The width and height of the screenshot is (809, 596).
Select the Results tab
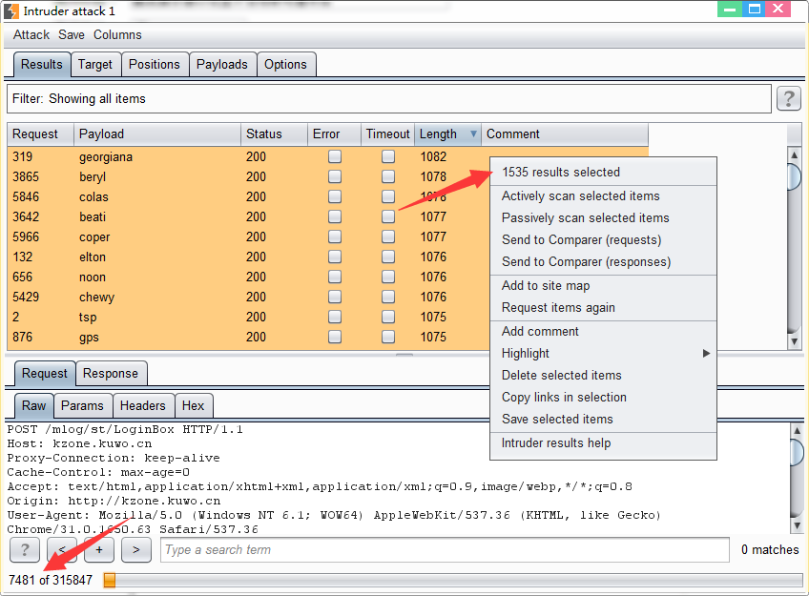[x=42, y=65]
